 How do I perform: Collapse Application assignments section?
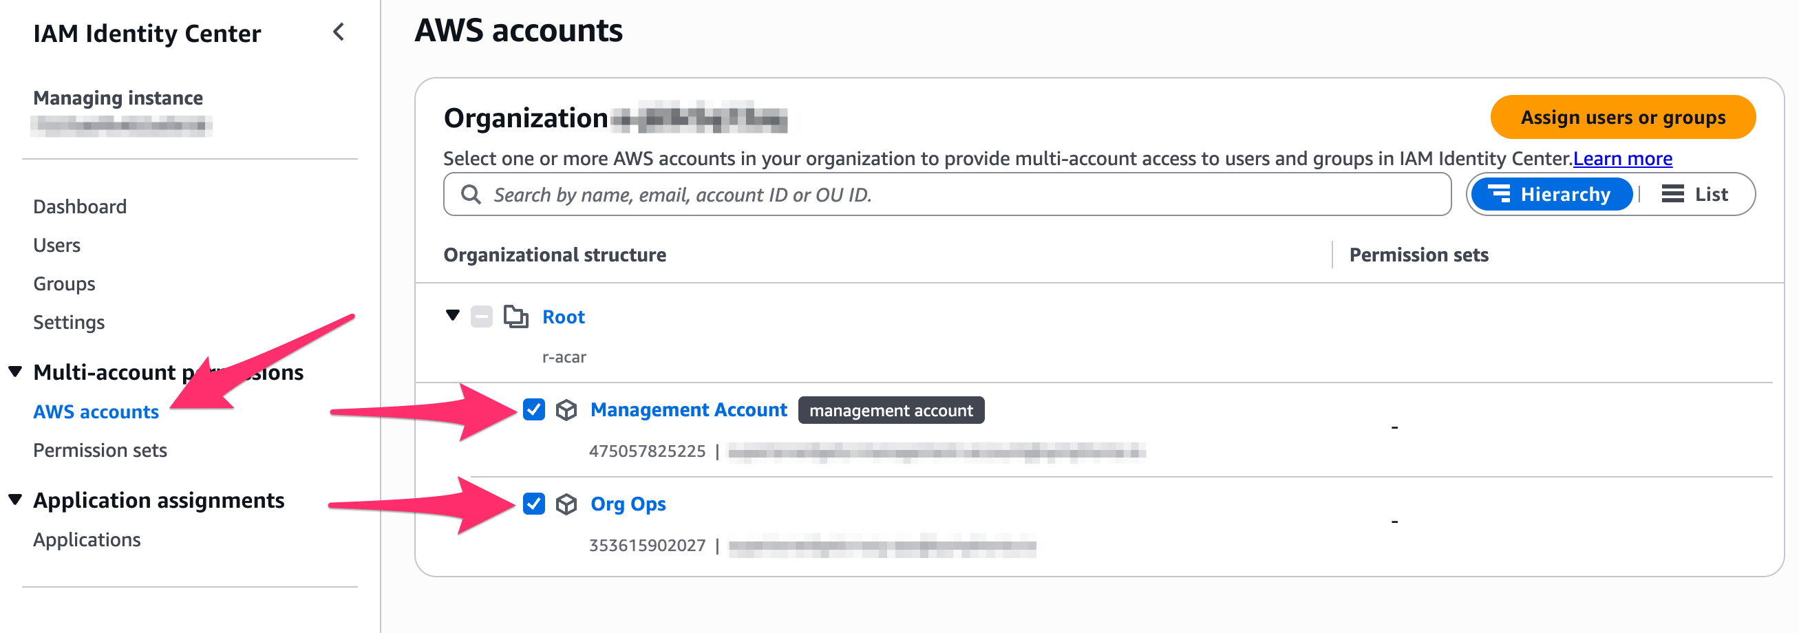[x=15, y=499]
